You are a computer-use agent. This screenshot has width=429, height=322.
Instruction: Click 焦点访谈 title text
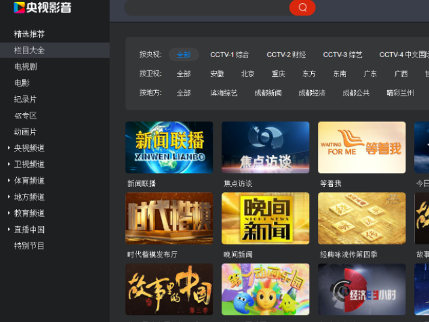point(238,184)
